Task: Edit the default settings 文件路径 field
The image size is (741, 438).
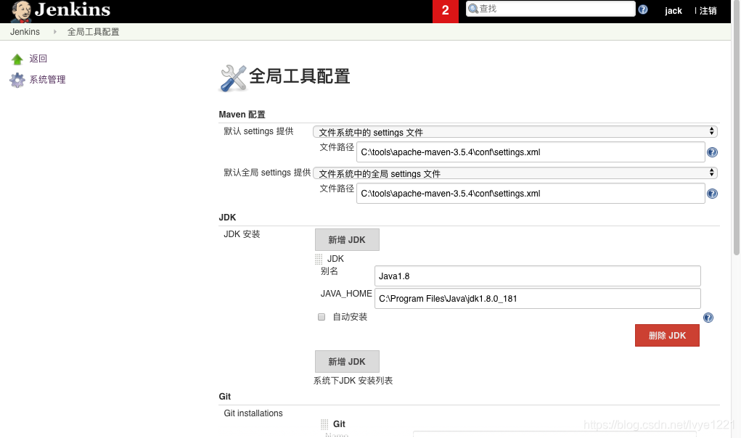Action: tap(531, 152)
